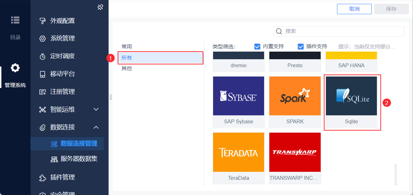This screenshot has width=413, height=195.
Task: Expand the 智能运维 menu chevron
Action: tap(96, 109)
